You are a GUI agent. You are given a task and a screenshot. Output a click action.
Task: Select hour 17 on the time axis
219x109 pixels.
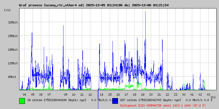pyautogui.click(x=126, y=94)
